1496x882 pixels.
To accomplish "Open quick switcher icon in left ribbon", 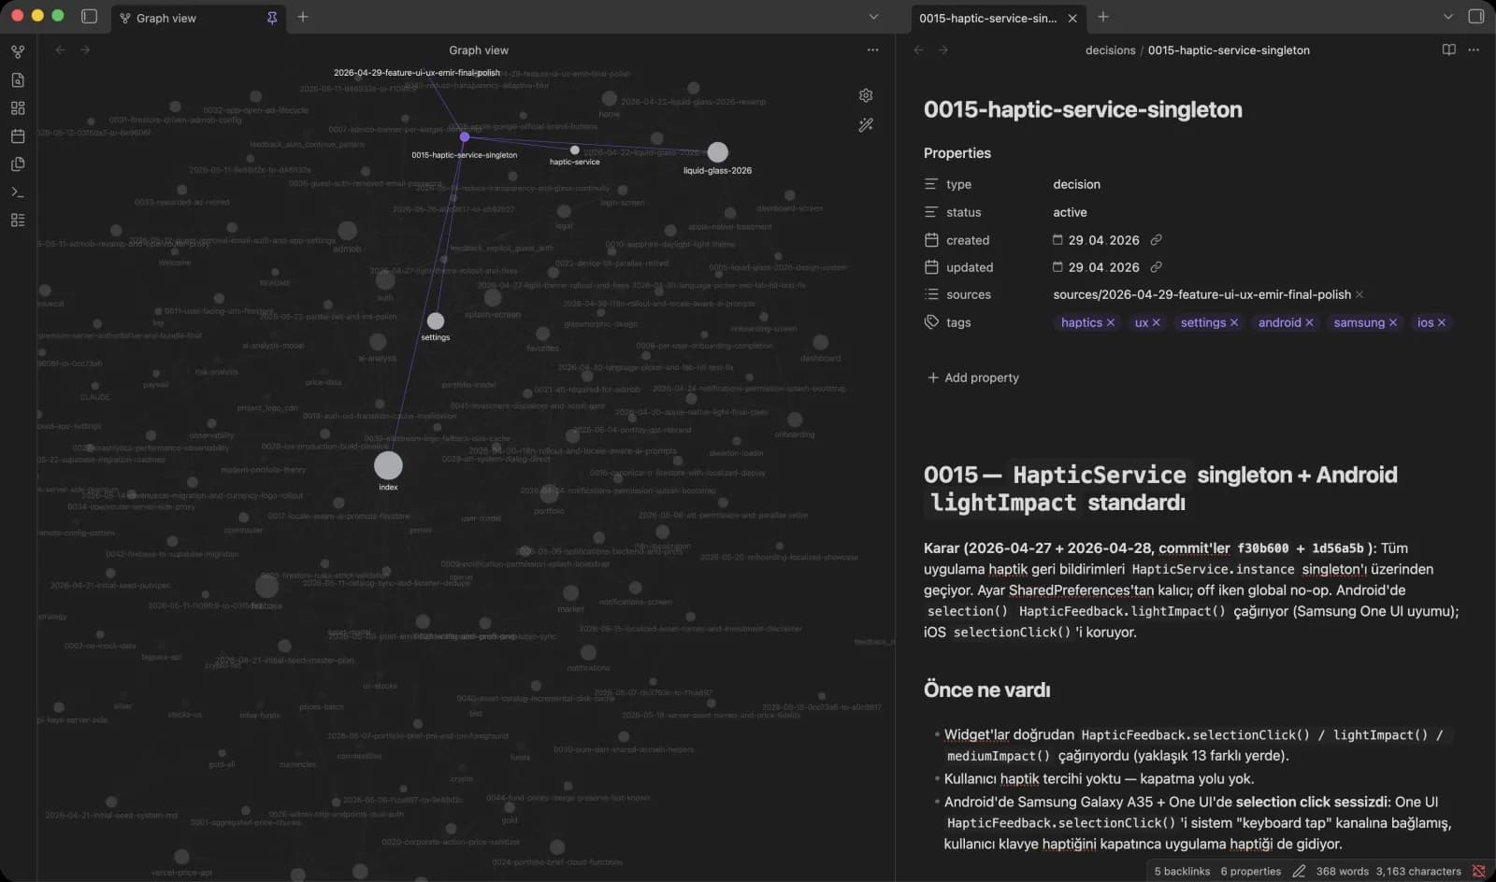I will point(18,80).
